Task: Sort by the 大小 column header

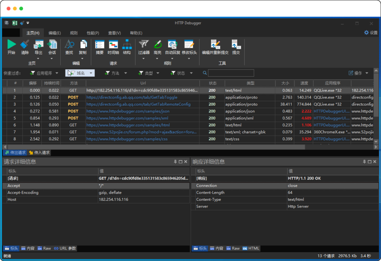Action: click(x=285, y=83)
